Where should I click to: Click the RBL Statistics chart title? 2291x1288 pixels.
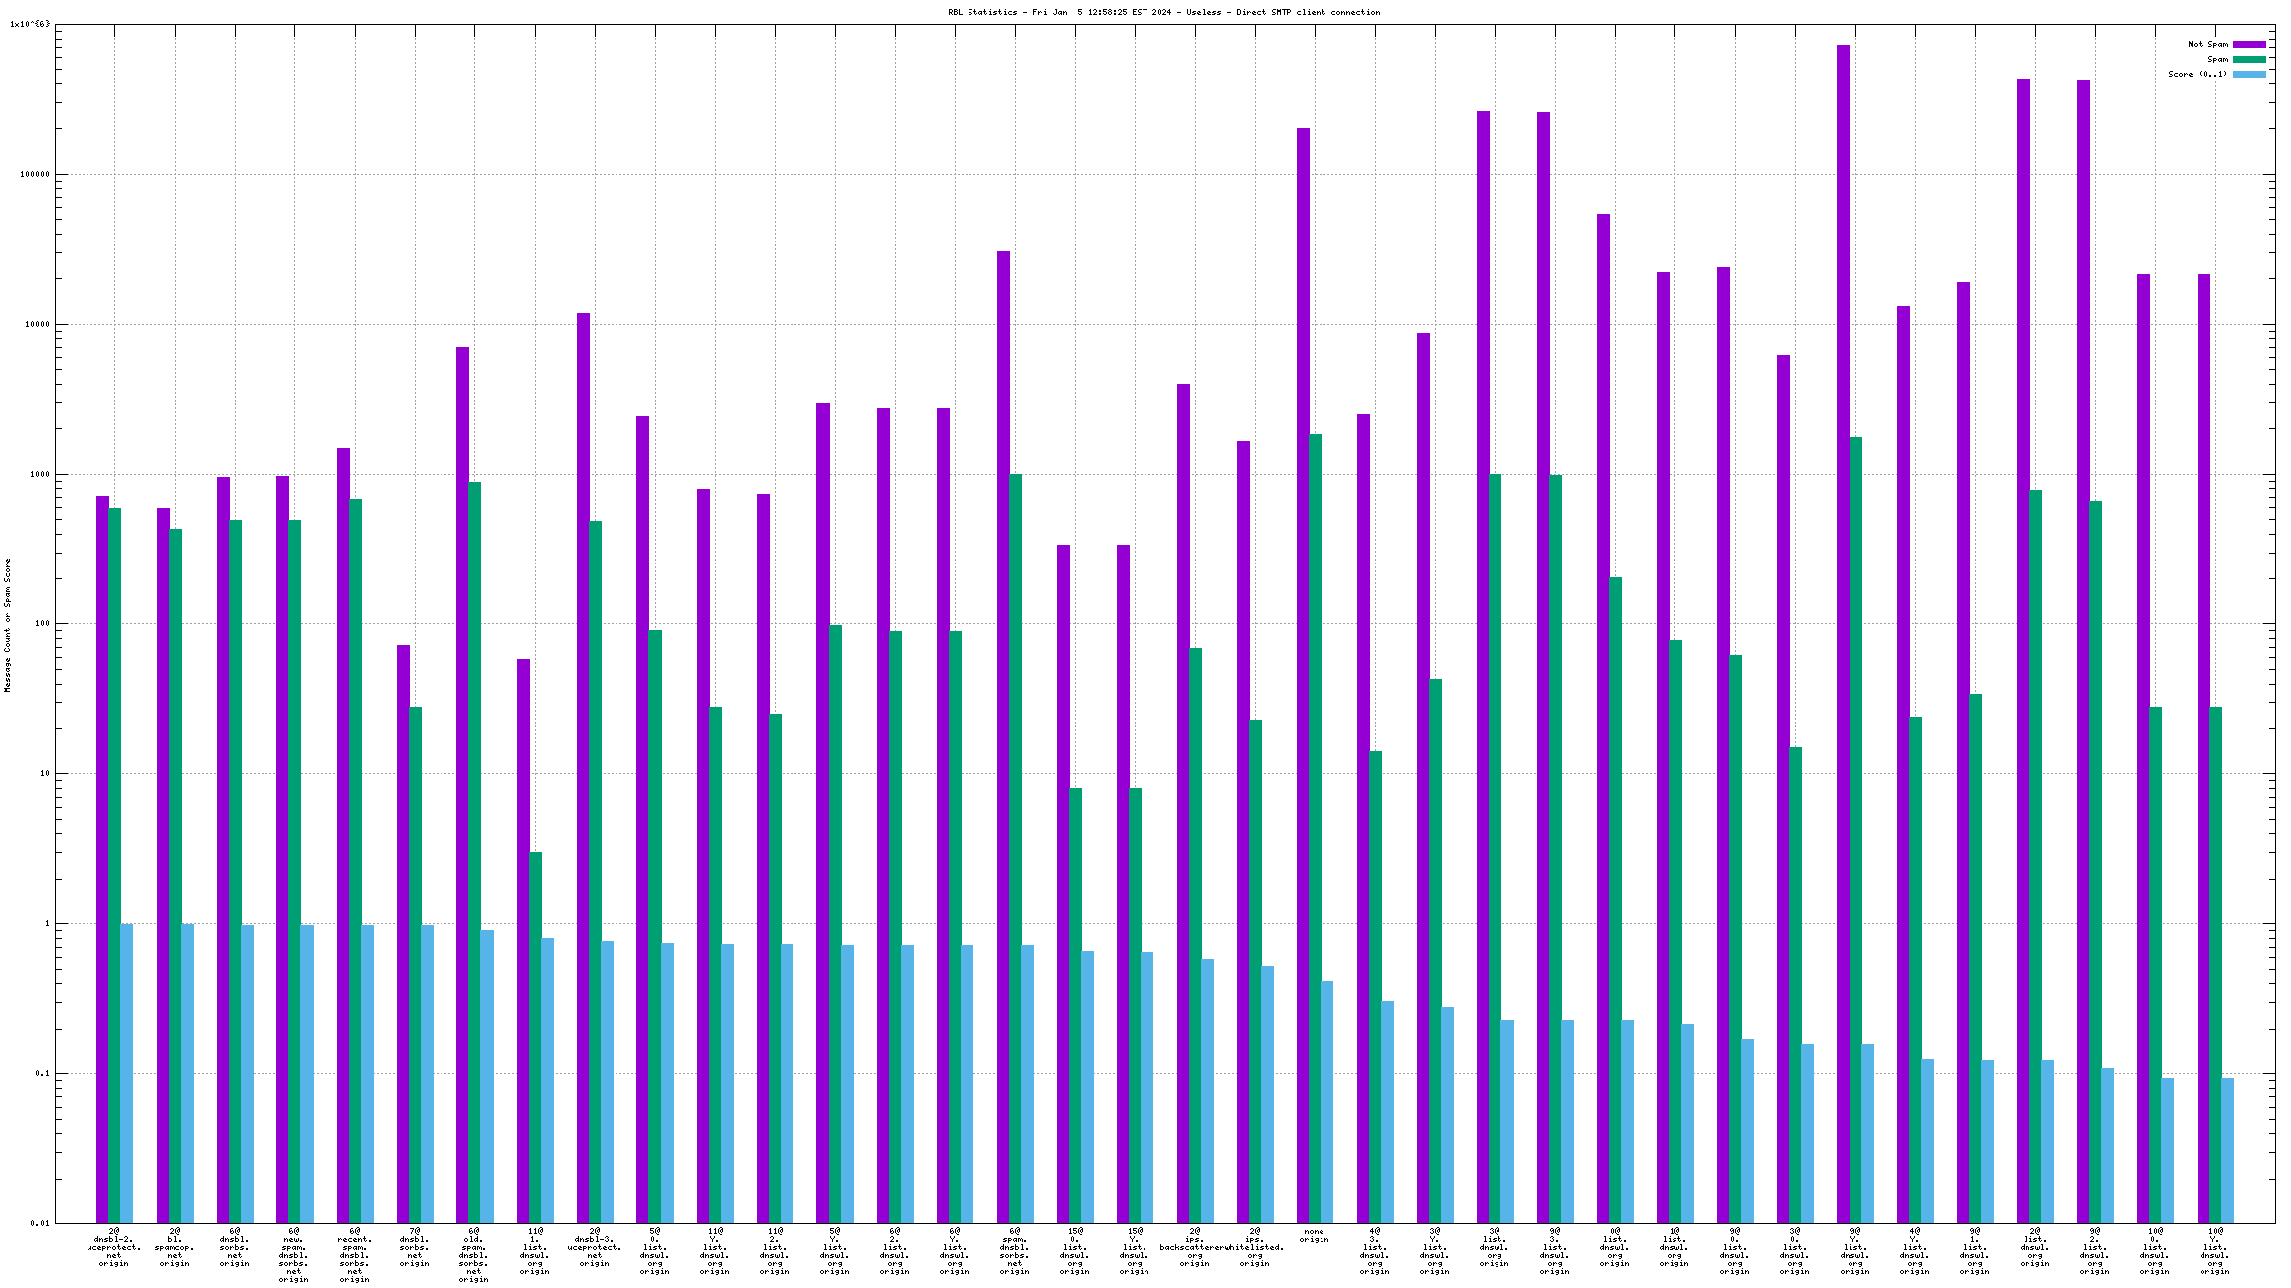[1163, 12]
